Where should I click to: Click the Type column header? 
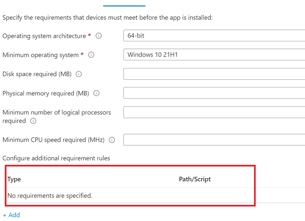click(x=14, y=179)
